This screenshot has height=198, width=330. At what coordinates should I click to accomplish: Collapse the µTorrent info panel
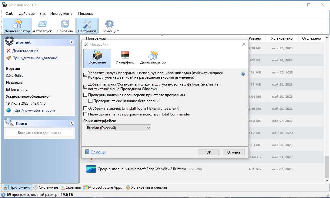pyautogui.click(x=72, y=42)
